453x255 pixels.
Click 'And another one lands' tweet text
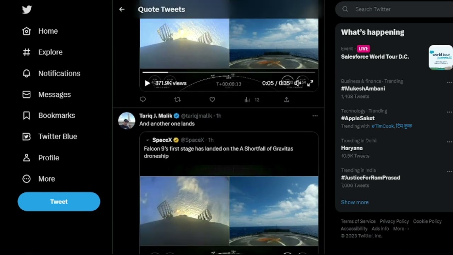167,124
